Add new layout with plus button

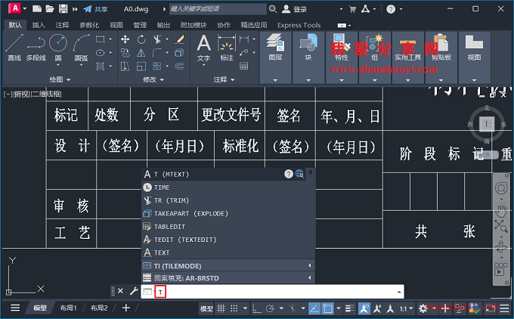coord(126,308)
